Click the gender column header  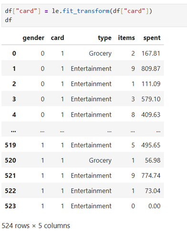coord(33,38)
